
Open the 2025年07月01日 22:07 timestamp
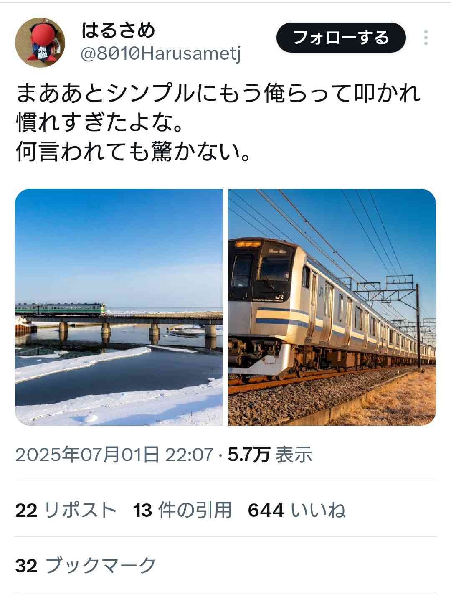pyautogui.click(x=114, y=455)
